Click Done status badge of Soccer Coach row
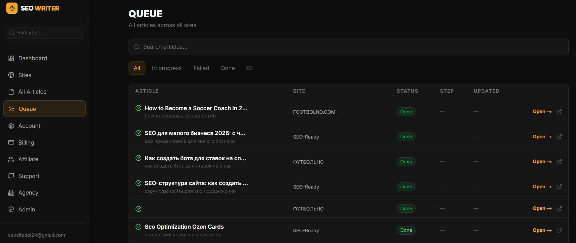The height and width of the screenshot is (243, 576). (x=406, y=112)
